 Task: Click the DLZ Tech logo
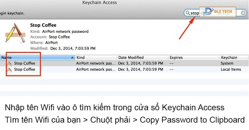[x=218, y=12]
